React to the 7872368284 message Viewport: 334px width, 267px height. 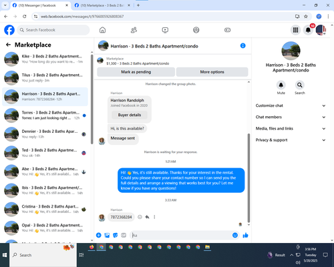(x=140, y=217)
